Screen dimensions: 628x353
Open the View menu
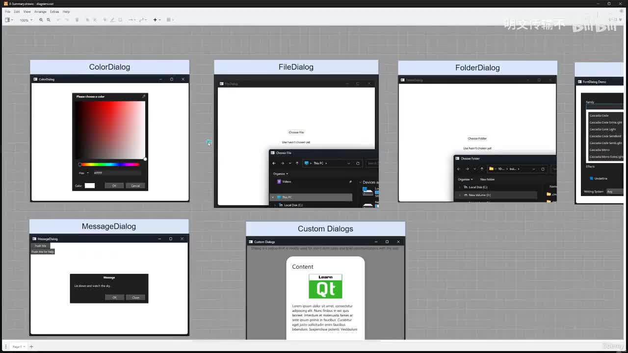(x=27, y=11)
